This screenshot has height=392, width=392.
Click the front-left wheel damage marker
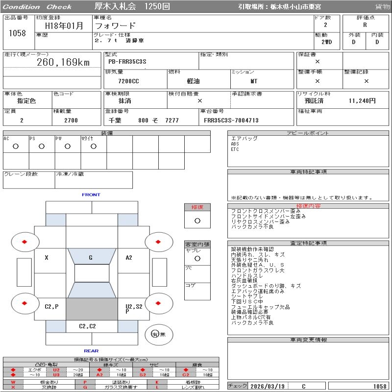(x=24, y=242)
